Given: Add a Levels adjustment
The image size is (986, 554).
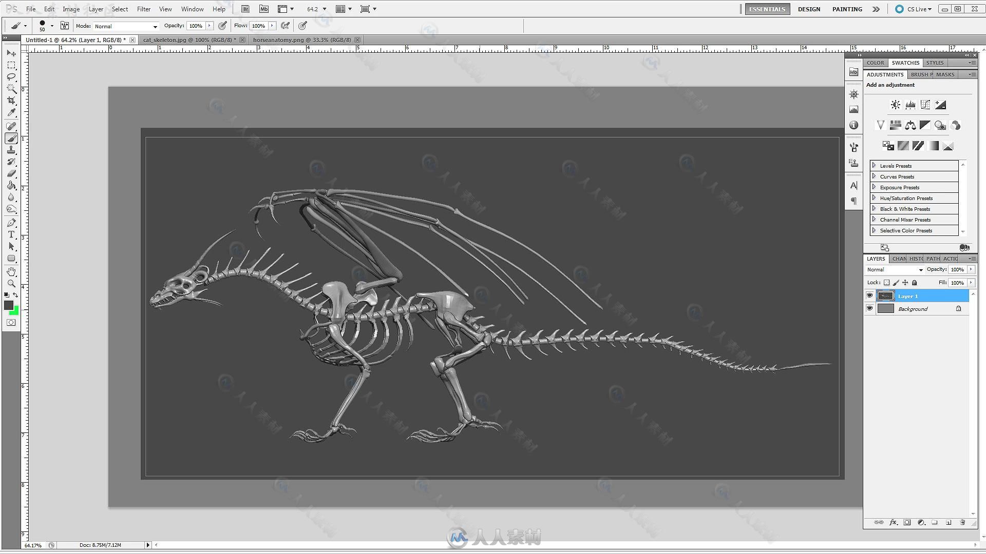Looking at the screenshot, I should click(910, 105).
